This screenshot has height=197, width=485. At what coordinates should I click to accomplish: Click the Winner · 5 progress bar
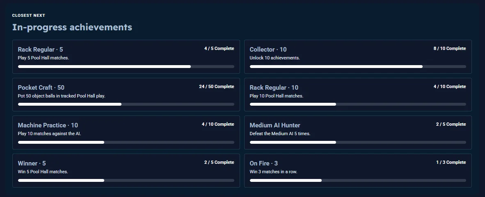pyautogui.click(x=126, y=180)
